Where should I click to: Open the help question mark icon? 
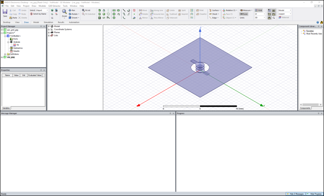point(318,22)
